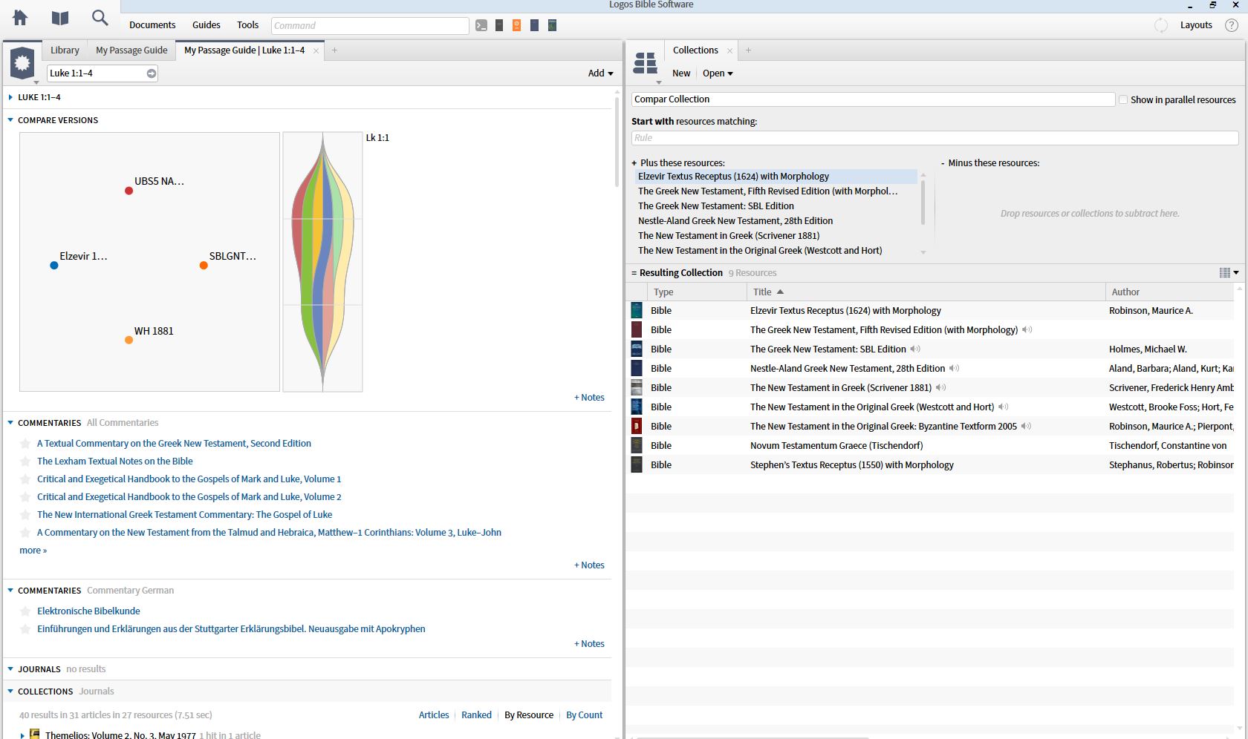This screenshot has height=739, width=1248.
Task: Star Critical and Exegetical Handbook Volume 2
Action: point(25,497)
